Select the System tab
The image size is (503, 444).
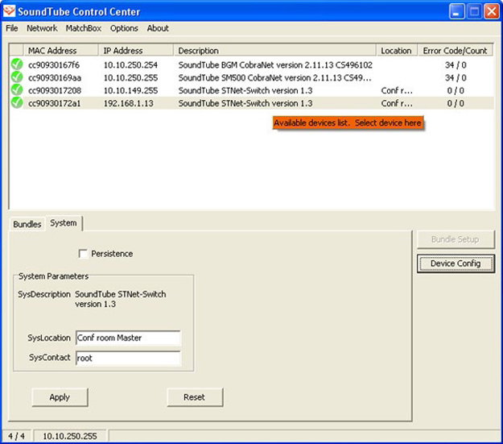[x=64, y=223]
